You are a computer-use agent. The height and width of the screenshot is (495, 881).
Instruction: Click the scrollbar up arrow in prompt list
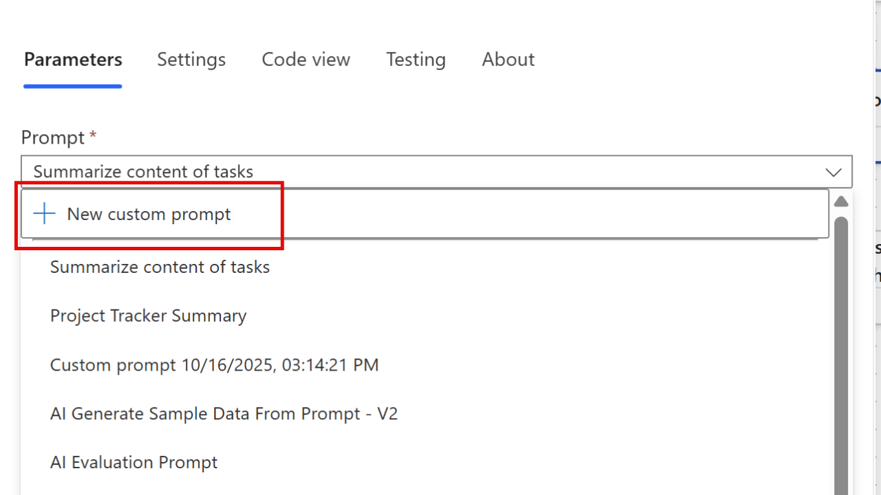click(x=841, y=201)
